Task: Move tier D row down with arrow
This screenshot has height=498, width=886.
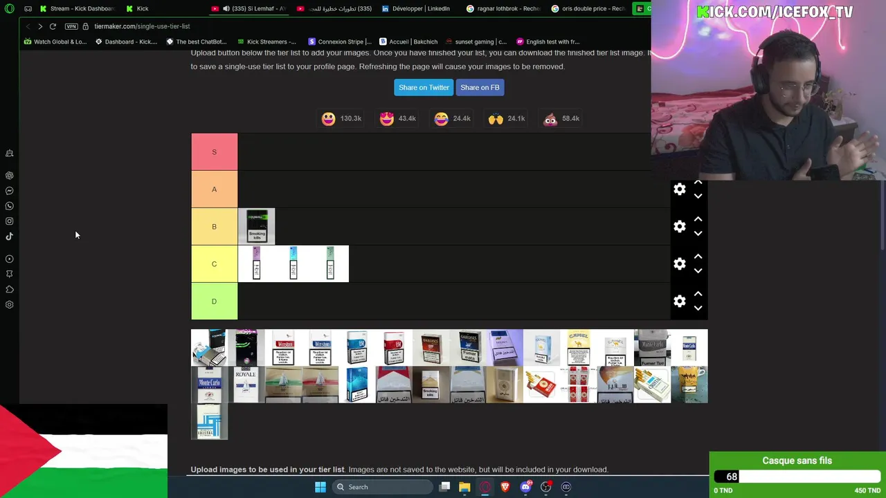Action: pyautogui.click(x=698, y=308)
